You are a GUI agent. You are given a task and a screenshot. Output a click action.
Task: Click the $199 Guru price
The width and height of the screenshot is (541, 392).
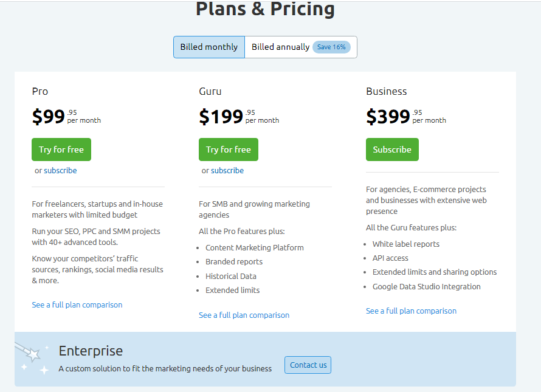pyautogui.click(x=221, y=117)
